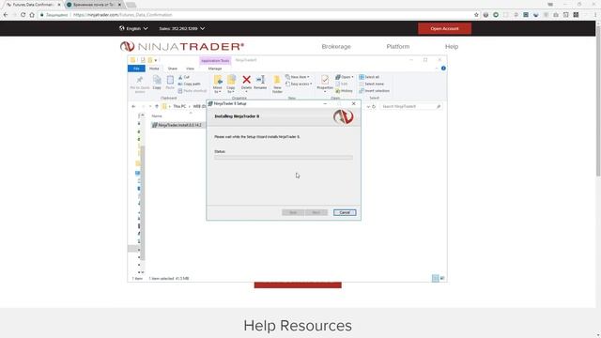Open the English language dropdown
Viewport: 601px width, 338px height.
coord(133,28)
